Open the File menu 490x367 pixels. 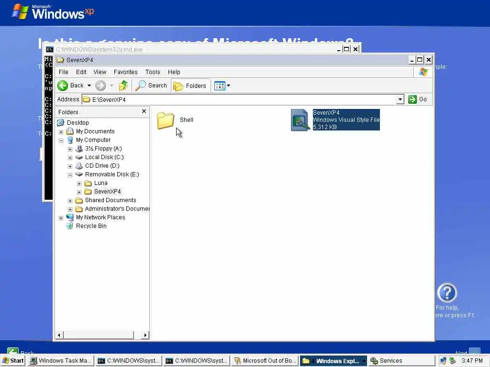(x=64, y=72)
